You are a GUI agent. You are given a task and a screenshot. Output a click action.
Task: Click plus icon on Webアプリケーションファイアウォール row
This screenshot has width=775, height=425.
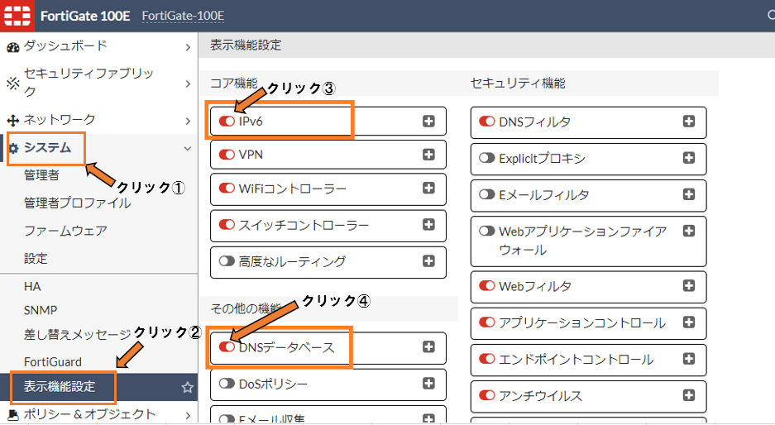(x=688, y=231)
